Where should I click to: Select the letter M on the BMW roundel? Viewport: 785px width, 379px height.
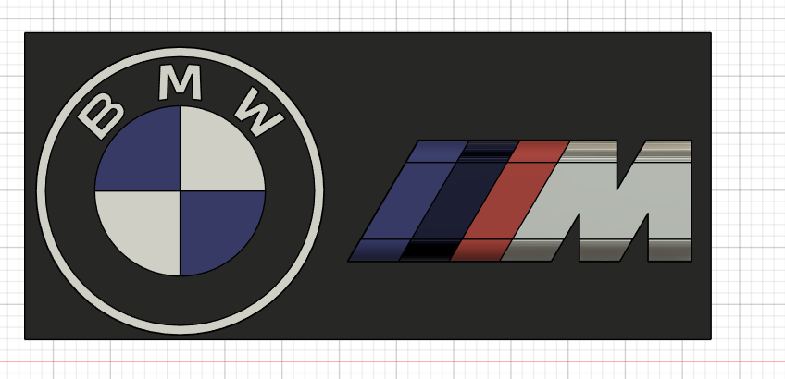pyautogui.click(x=180, y=82)
